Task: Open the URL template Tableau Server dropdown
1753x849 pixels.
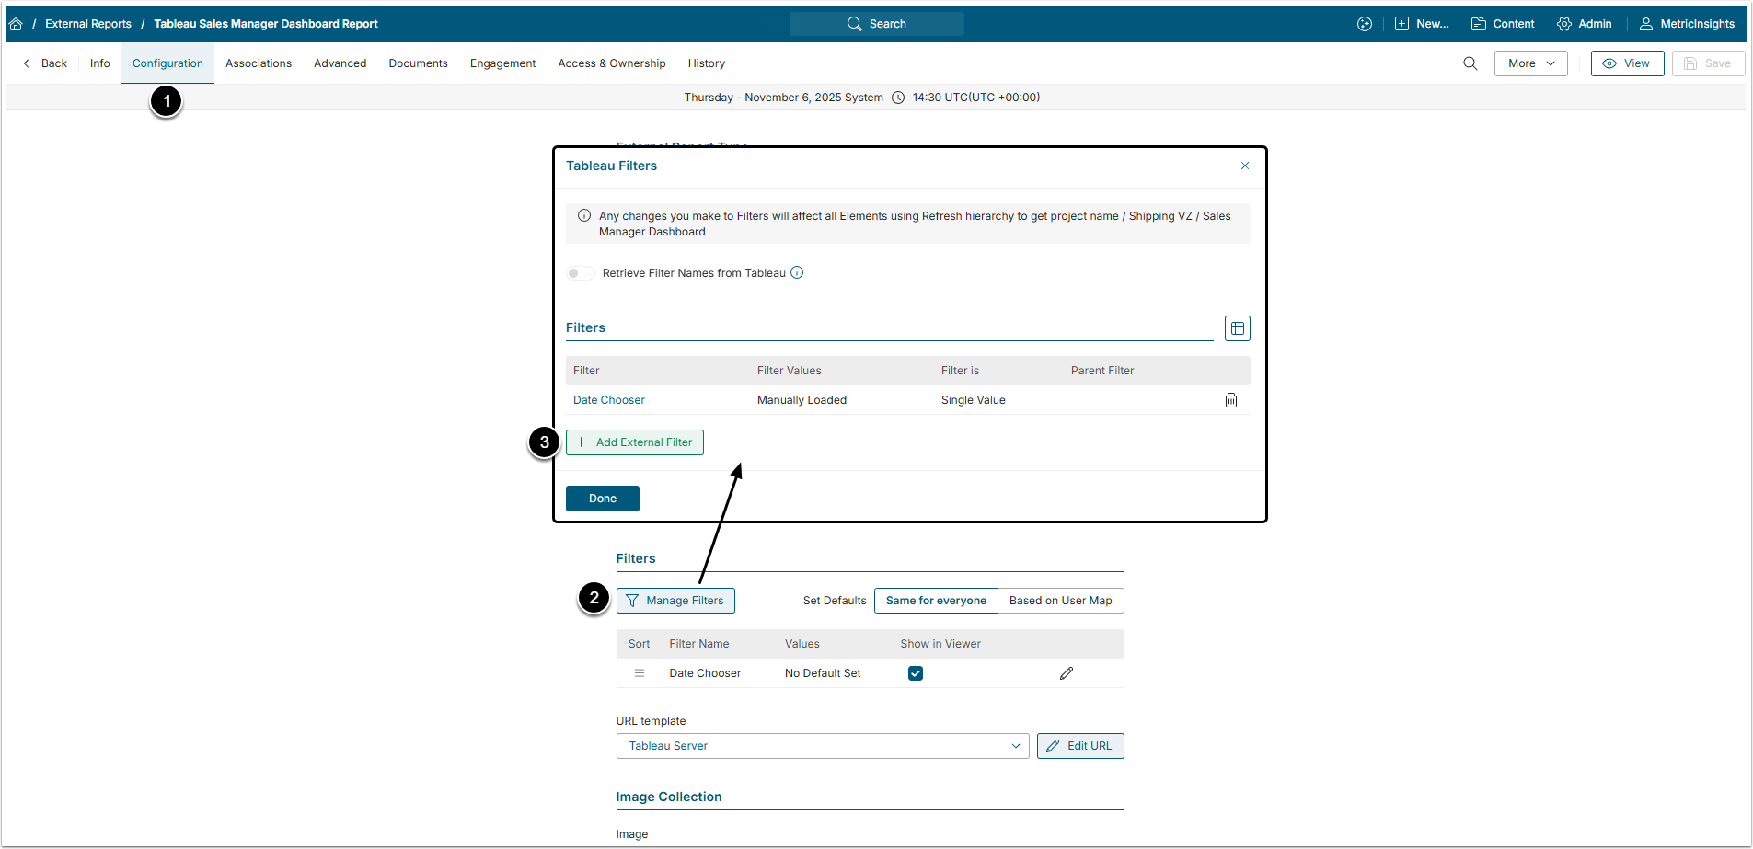Action: [x=822, y=746]
